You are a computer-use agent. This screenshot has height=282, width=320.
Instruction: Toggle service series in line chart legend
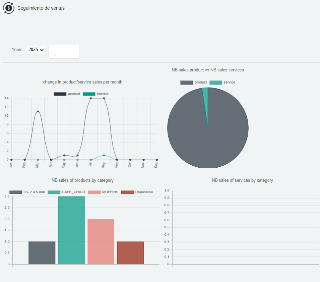(96, 94)
